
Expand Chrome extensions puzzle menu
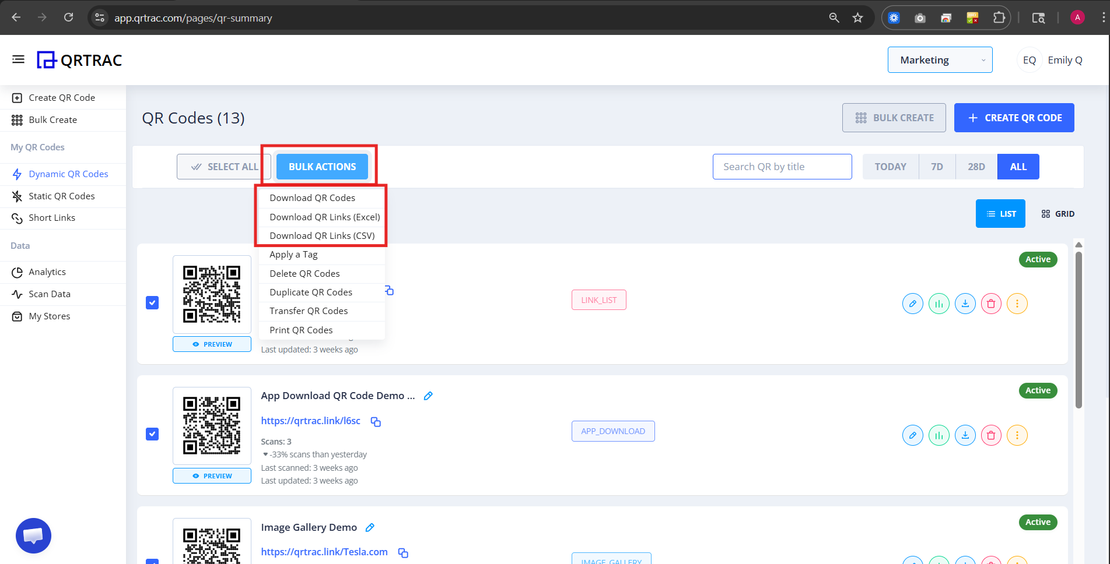pyautogui.click(x=999, y=17)
